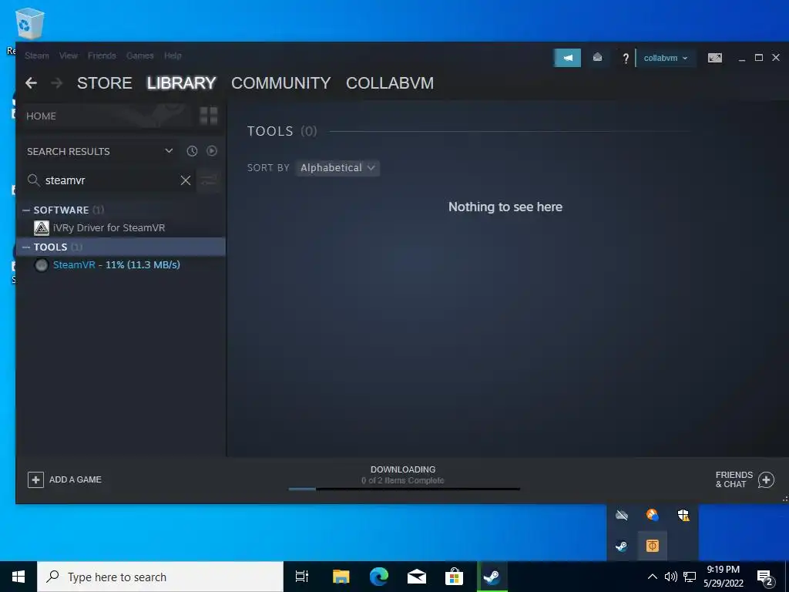
Task: Open Microsoft Store from the taskbar
Action: pos(455,577)
